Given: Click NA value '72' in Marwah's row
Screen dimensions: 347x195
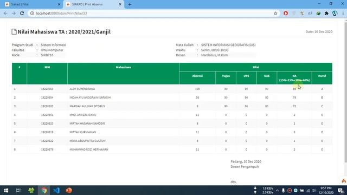Looking at the screenshot, I should tap(294, 106).
